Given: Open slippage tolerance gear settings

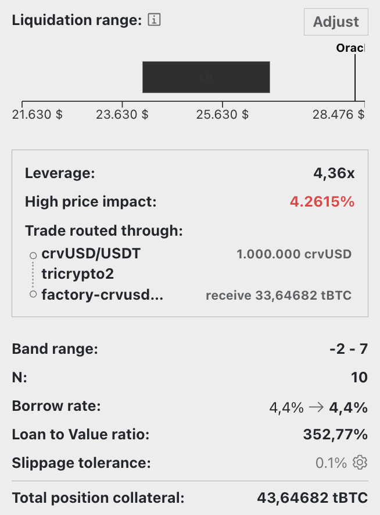Looking at the screenshot, I should (360, 463).
